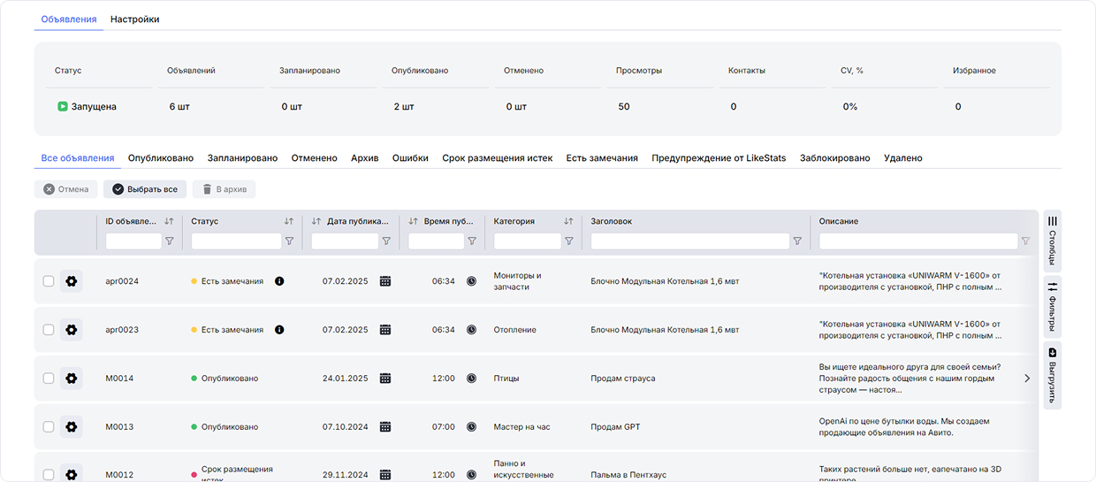
Task: Open Фильтры side panel
Action: click(x=1052, y=306)
